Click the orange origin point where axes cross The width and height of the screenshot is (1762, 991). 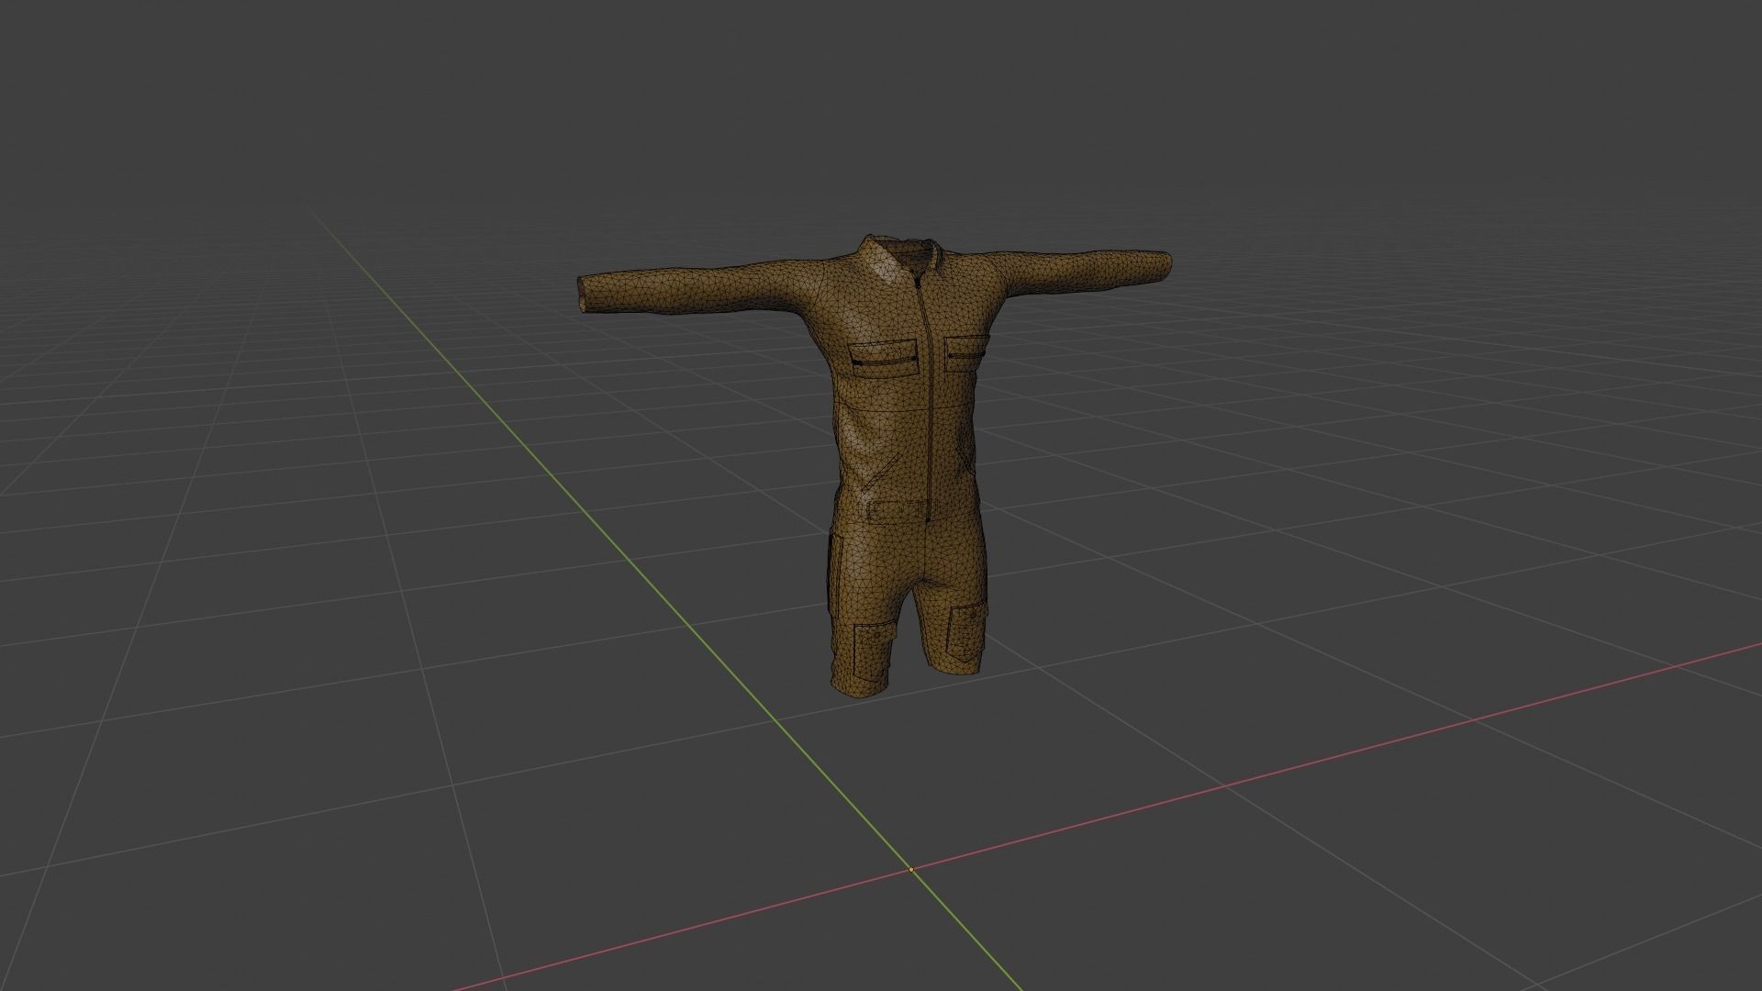click(x=911, y=869)
